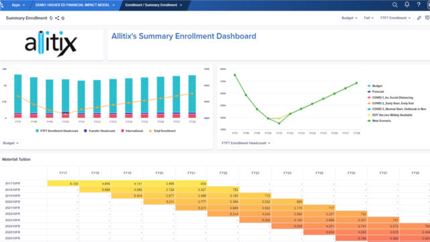Select the FY24 column header in table

288,173
